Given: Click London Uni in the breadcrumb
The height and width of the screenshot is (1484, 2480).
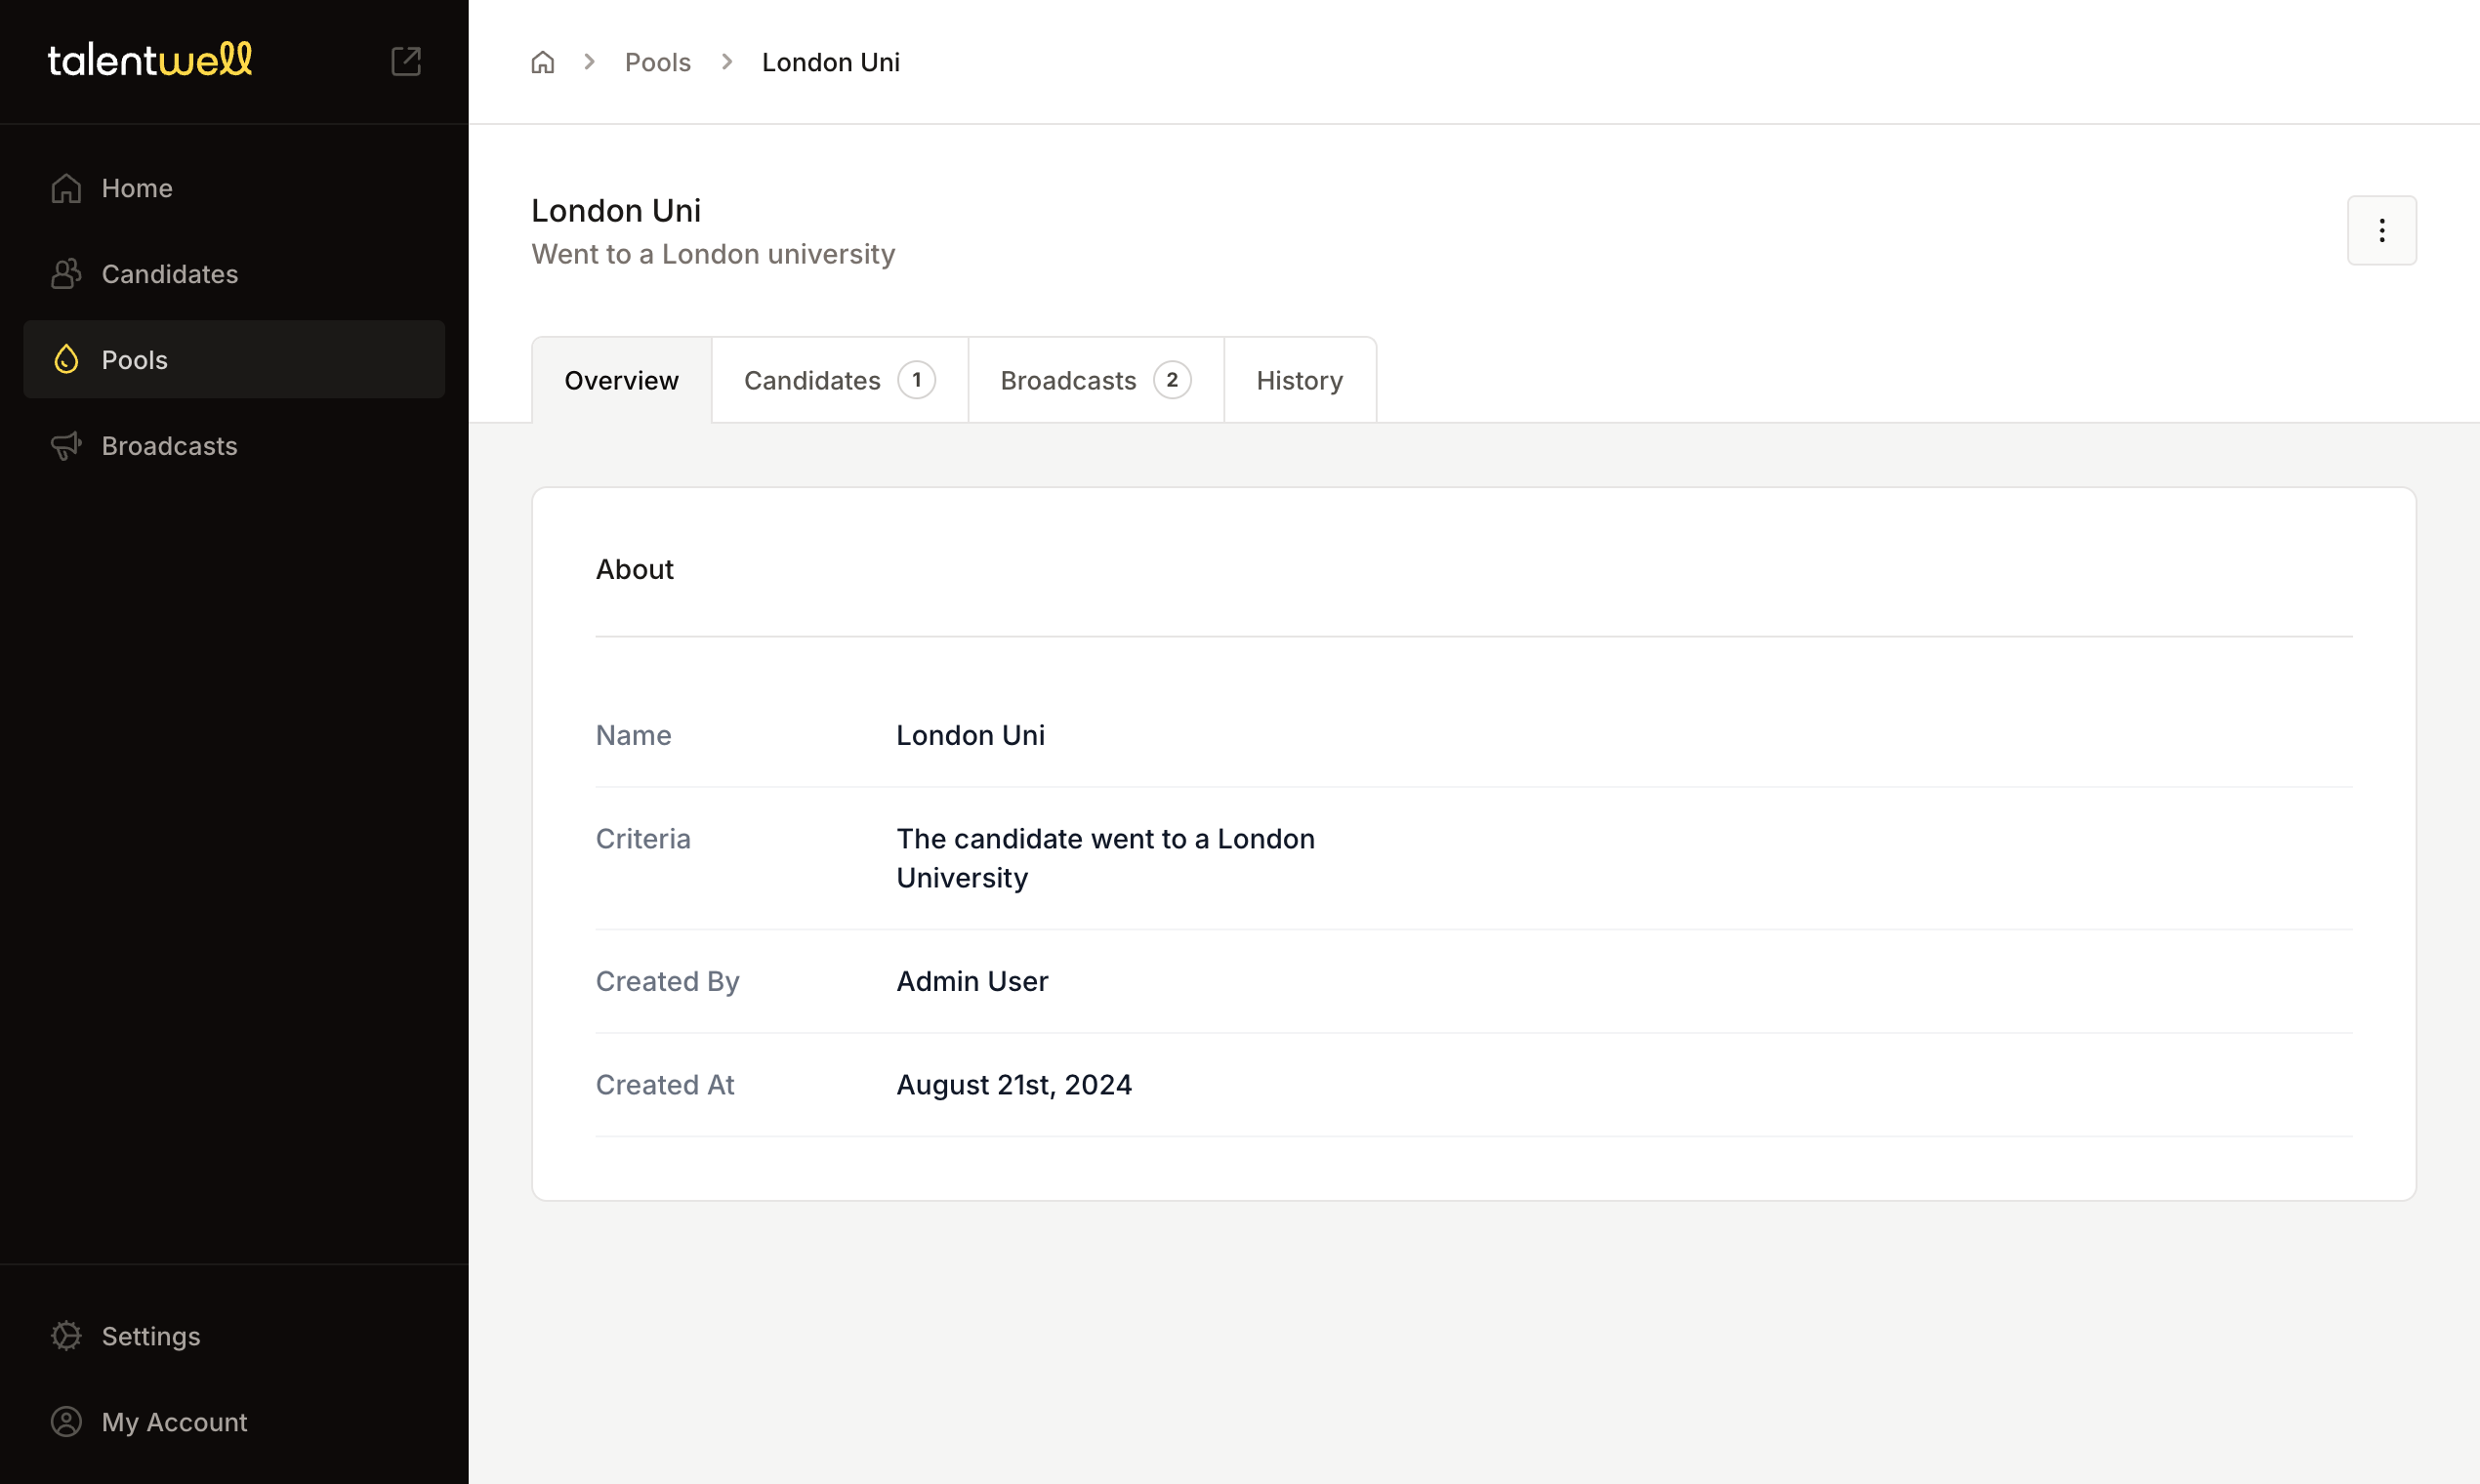Looking at the screenshot, I should tap(830, 62).
